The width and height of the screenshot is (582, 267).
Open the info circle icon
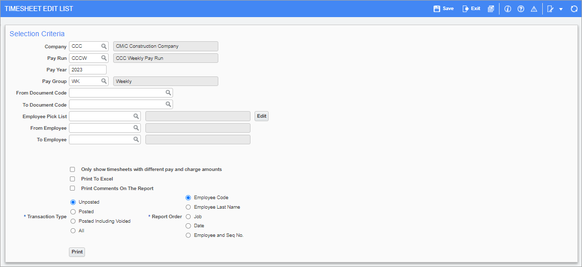click(x=508, y=9)
